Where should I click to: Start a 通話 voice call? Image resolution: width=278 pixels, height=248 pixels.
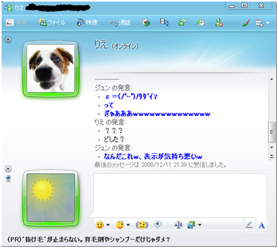click(120, 22)
